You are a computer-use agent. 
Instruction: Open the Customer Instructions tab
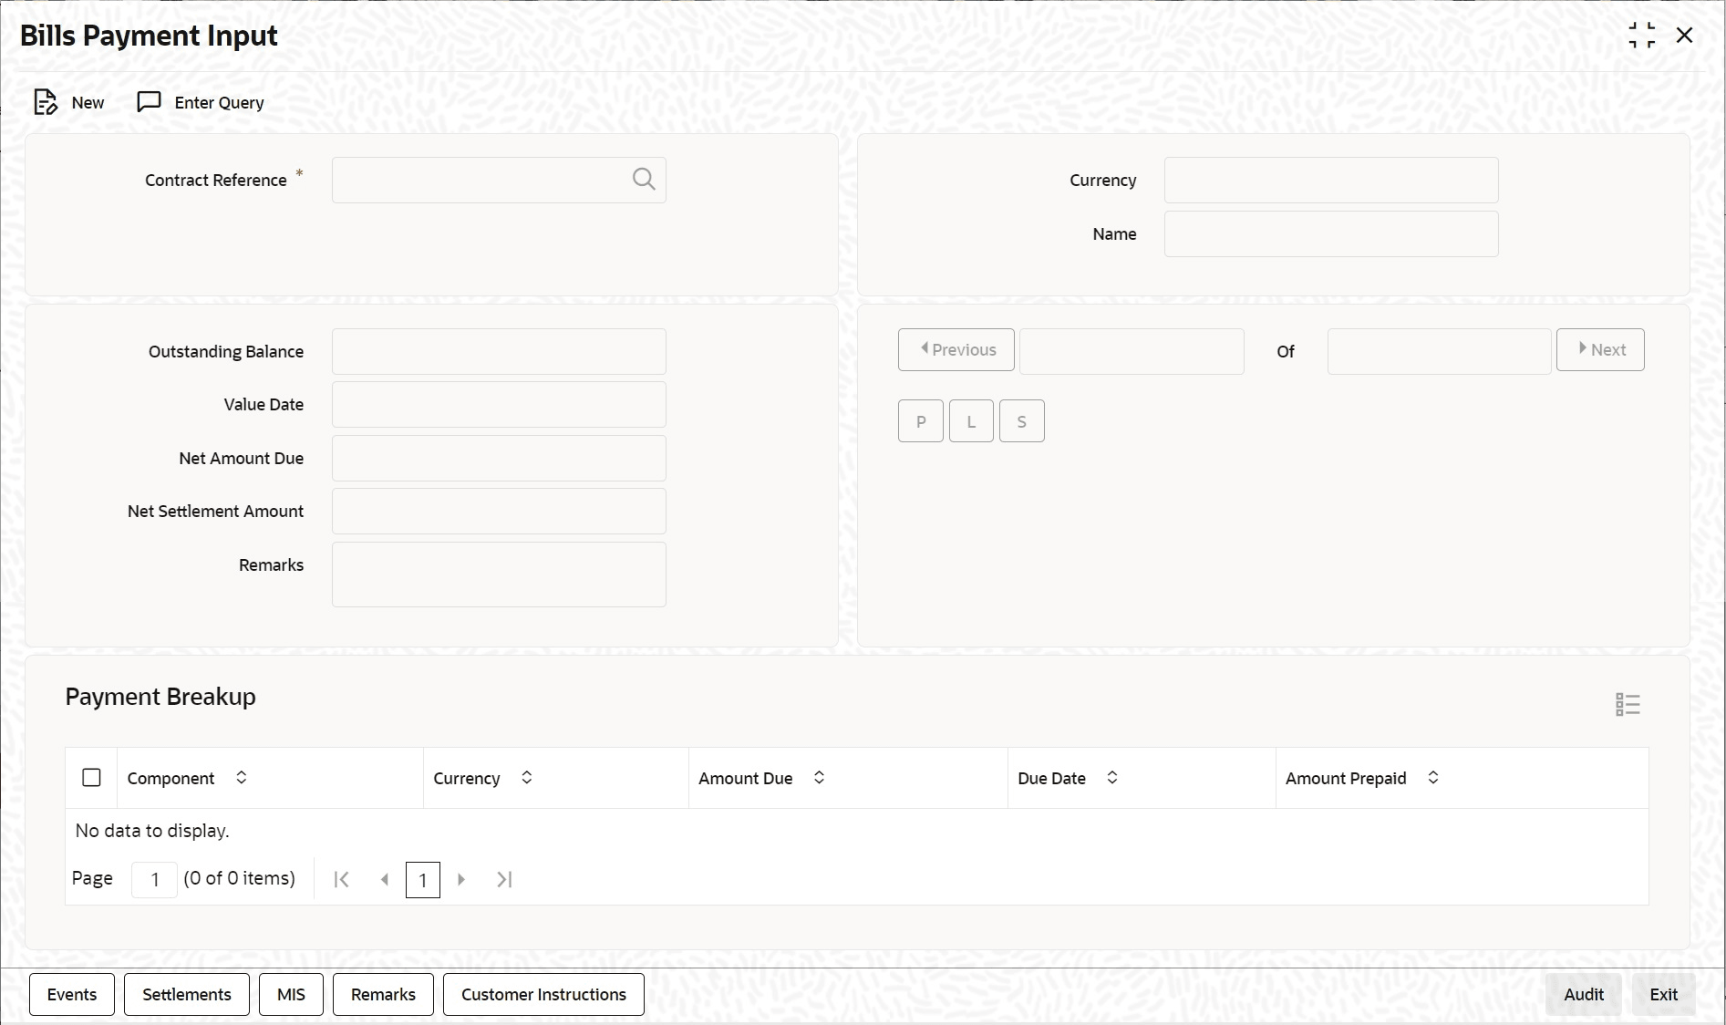pyautogui.click(x=543, y=994)
